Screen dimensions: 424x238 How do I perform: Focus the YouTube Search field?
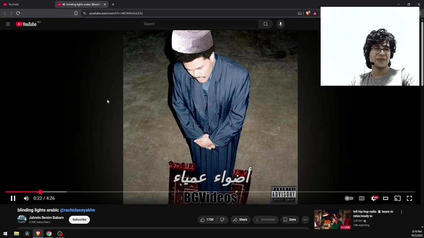tap(199, 24)
